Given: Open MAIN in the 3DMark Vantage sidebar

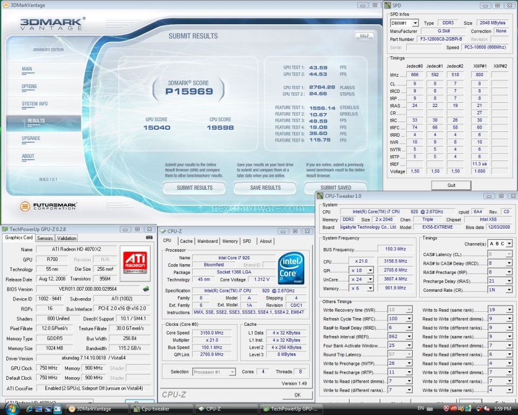Looking at the screenshot, I should (x=27, y=69).
